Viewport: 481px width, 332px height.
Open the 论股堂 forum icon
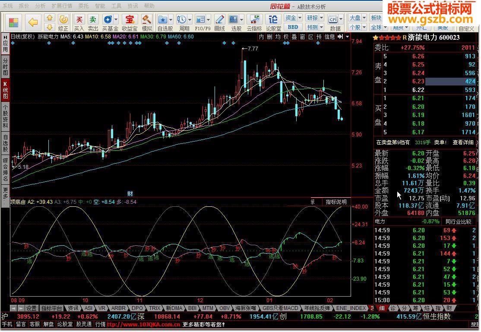(x=273, y=22)
